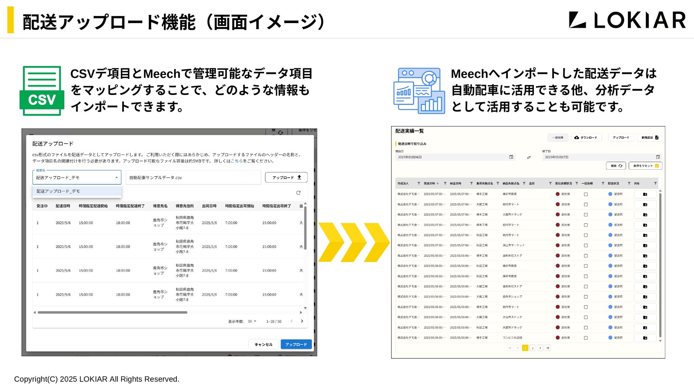Click the swap dates arrows icon
The image size is (694, 390).
pyautogui.click(x=529, y=157)
